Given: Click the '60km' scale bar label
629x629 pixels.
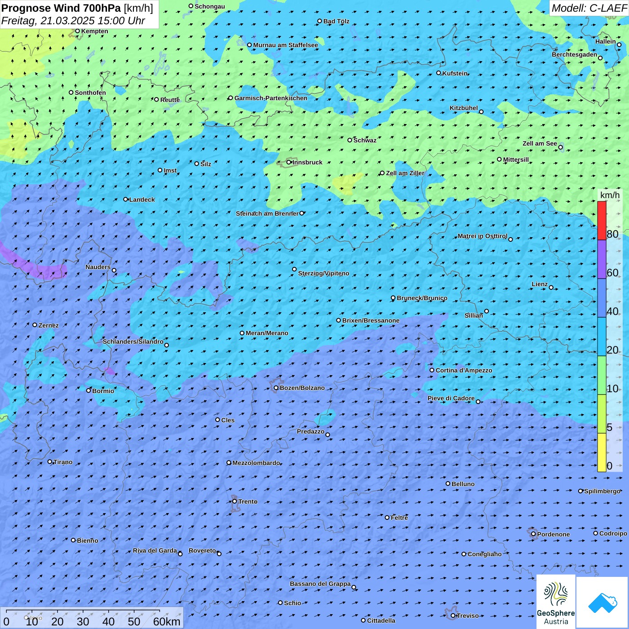Looking at the screenshot, I should 167,621.
